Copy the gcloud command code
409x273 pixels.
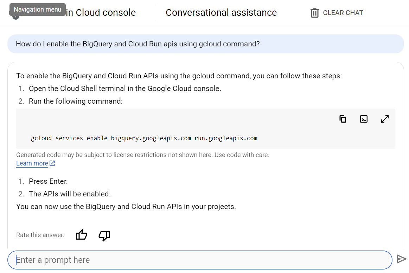pos(343,119)
